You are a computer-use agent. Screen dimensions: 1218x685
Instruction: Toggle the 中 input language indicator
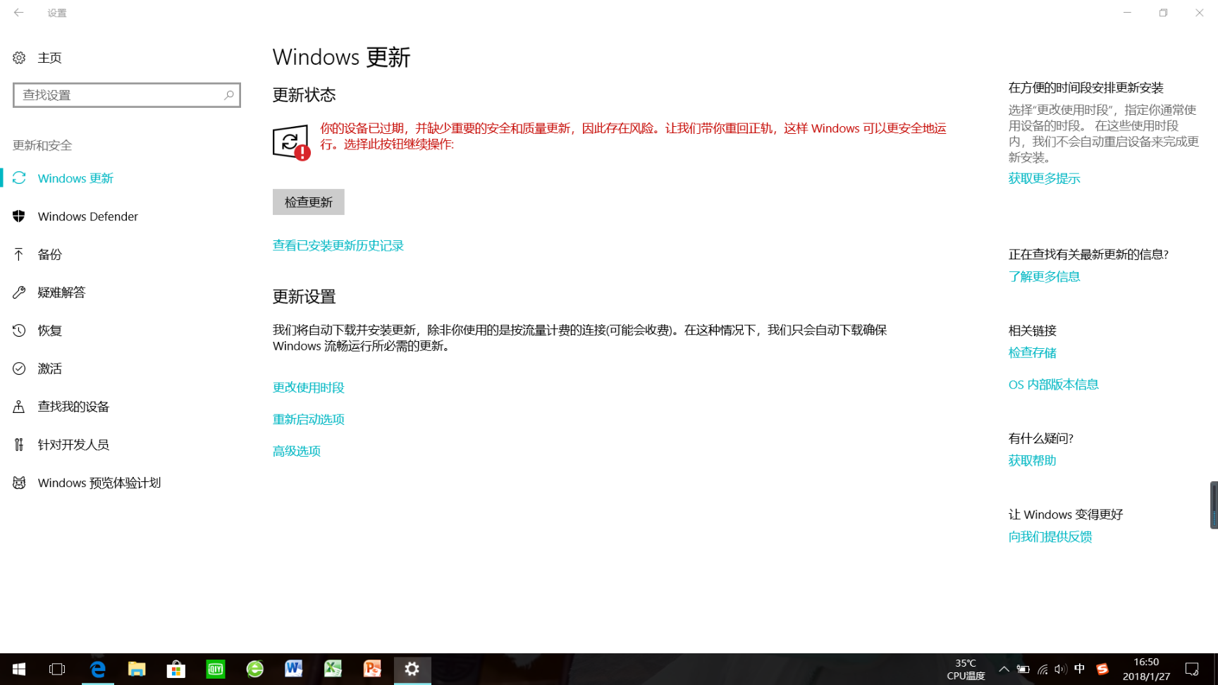1079,669
